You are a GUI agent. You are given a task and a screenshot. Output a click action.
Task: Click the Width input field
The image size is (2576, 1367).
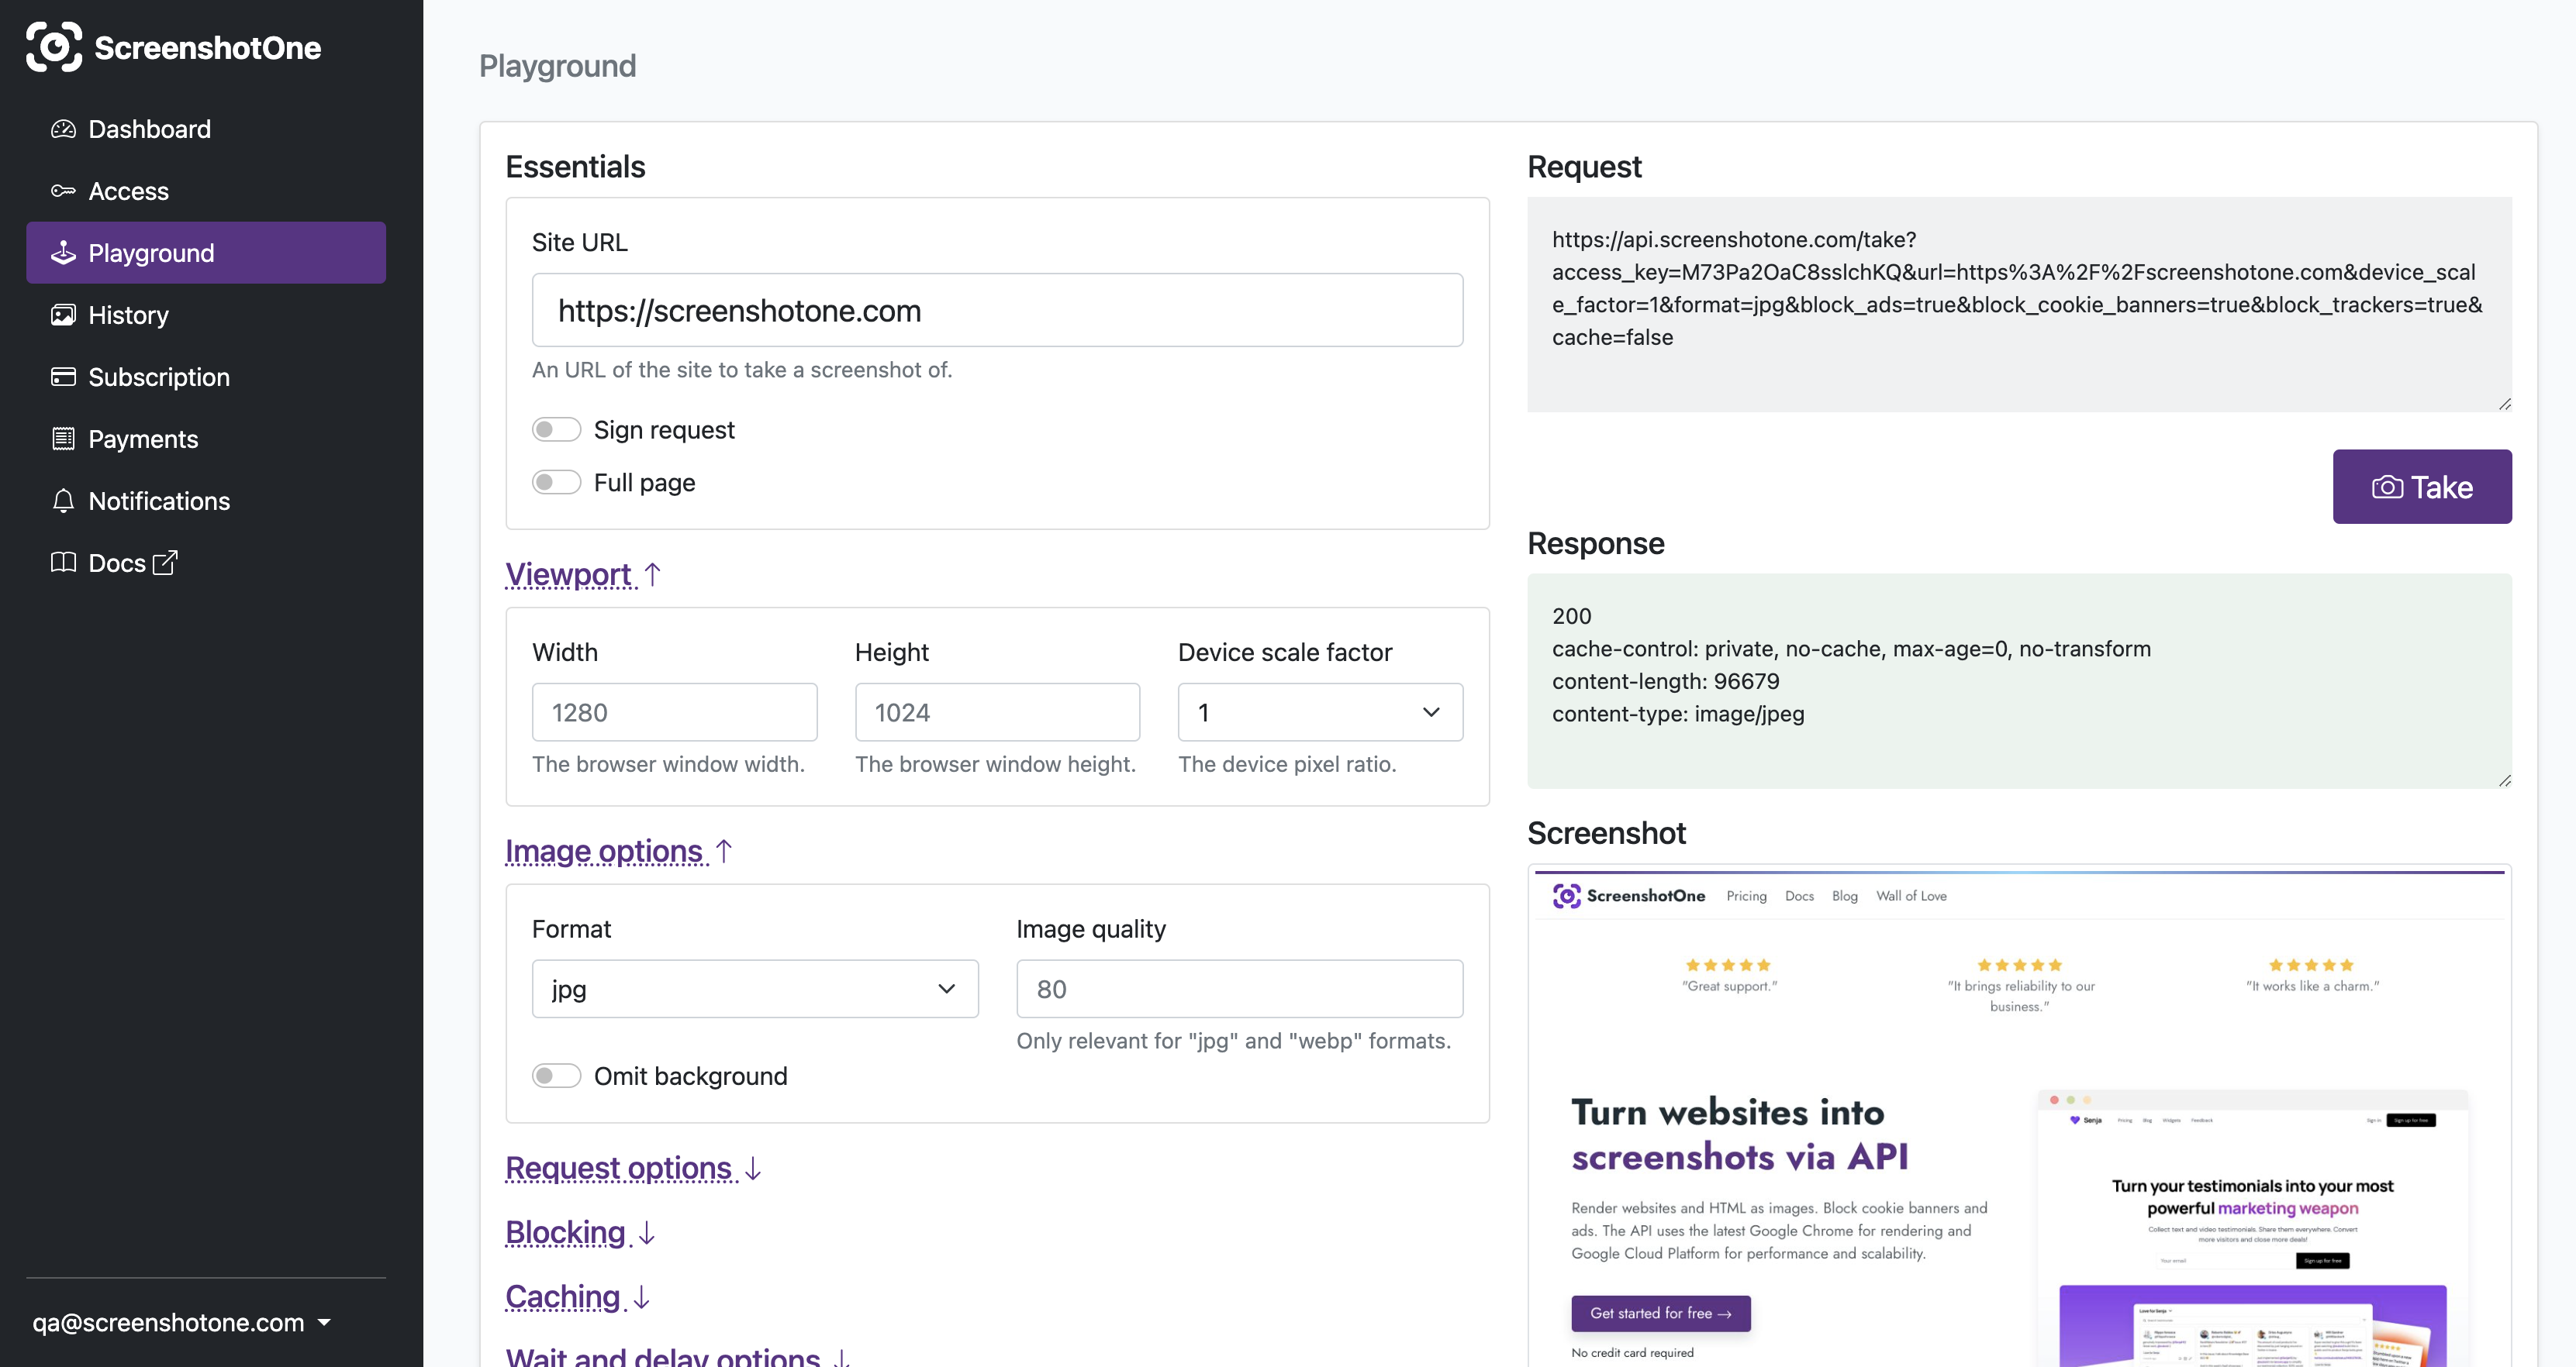click(x=674, y=712)
